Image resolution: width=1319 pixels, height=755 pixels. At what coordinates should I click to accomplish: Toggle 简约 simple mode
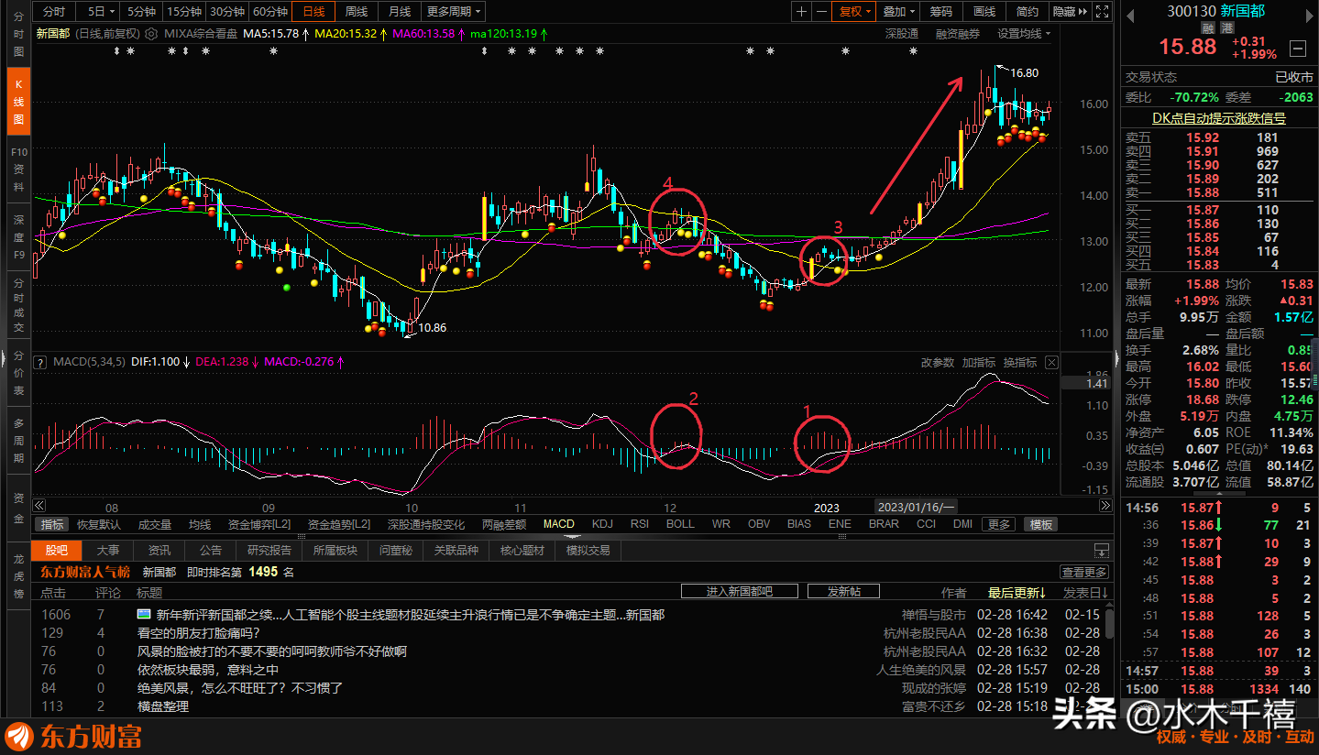[x=1028, y=12]
